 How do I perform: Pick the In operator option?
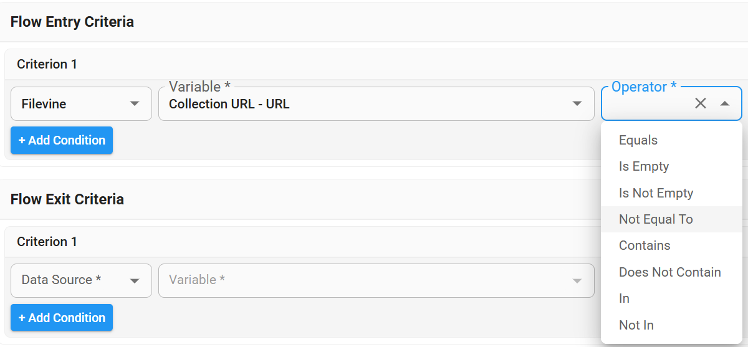coord(624,298)
